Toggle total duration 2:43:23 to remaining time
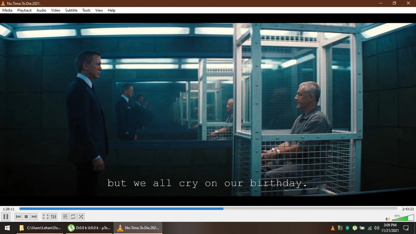The width and height of the screenshot is (416, 234). click(x=408, y=209)
